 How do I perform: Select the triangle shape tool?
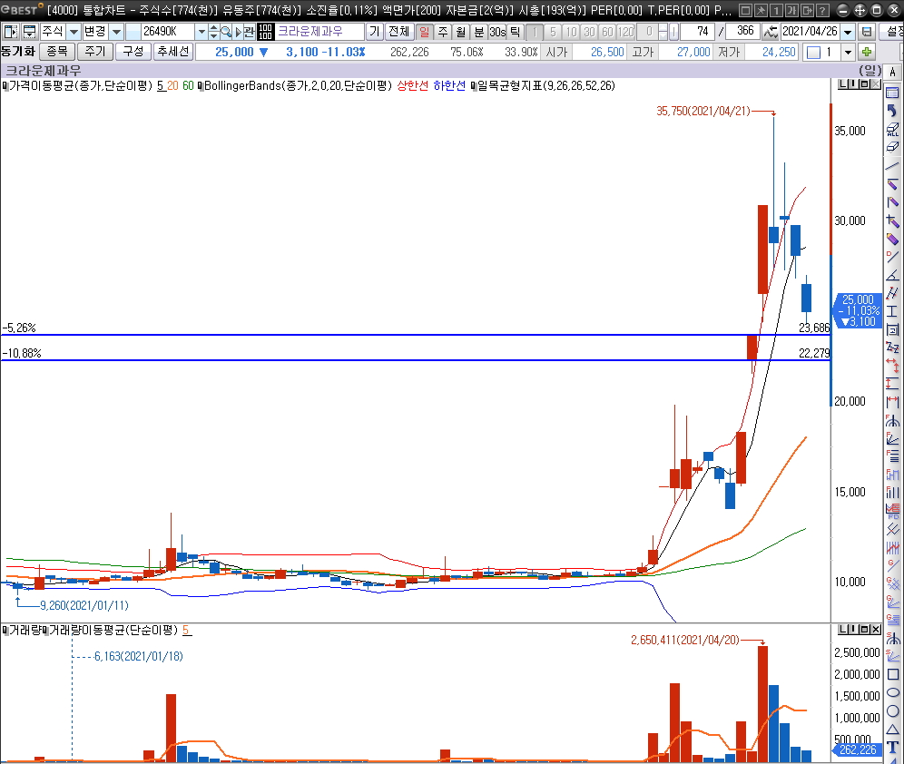pyautogui.click(x=892, y=730)
